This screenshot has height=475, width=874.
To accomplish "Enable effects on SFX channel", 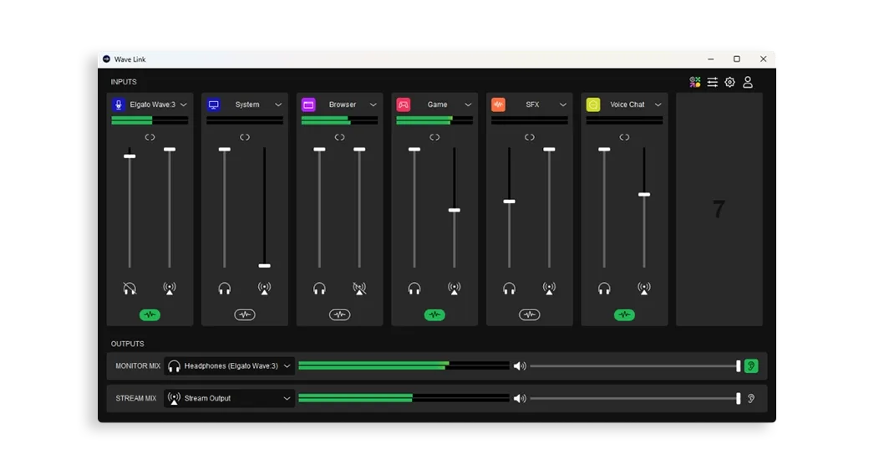I will point(530,314).
